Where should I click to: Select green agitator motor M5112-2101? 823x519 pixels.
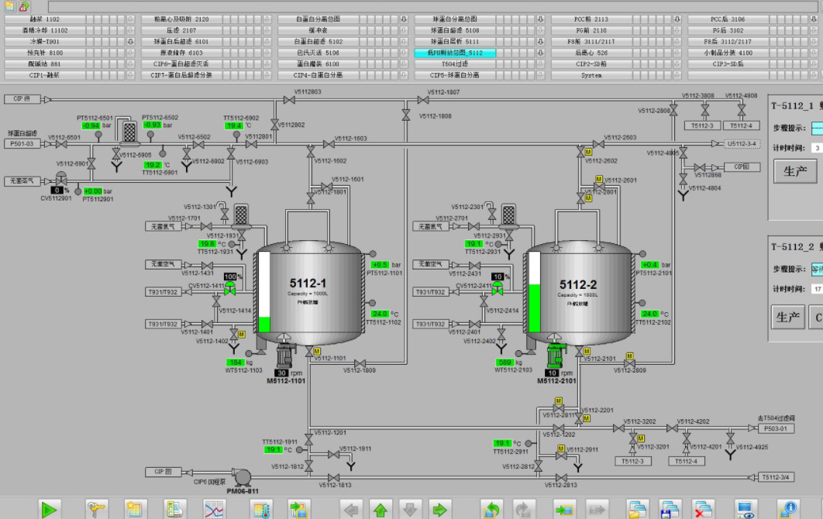click(x=556, y=356)
